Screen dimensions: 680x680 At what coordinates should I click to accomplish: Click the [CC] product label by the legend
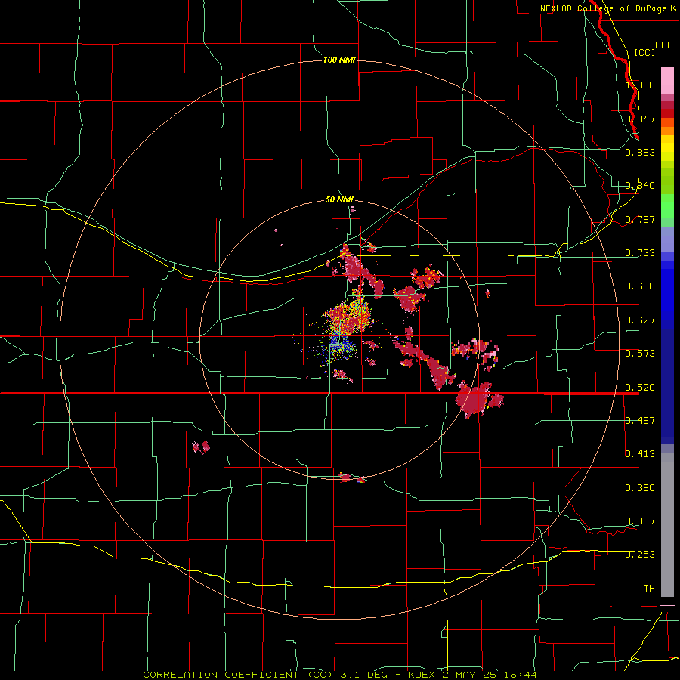[644, 52]
